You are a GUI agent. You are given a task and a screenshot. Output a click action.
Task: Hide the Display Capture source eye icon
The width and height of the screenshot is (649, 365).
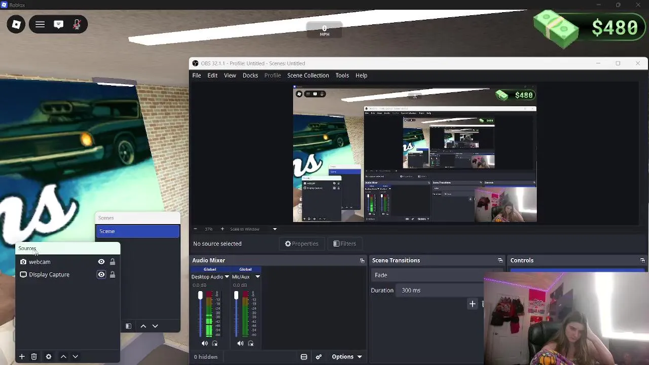(x=101, y=275)
